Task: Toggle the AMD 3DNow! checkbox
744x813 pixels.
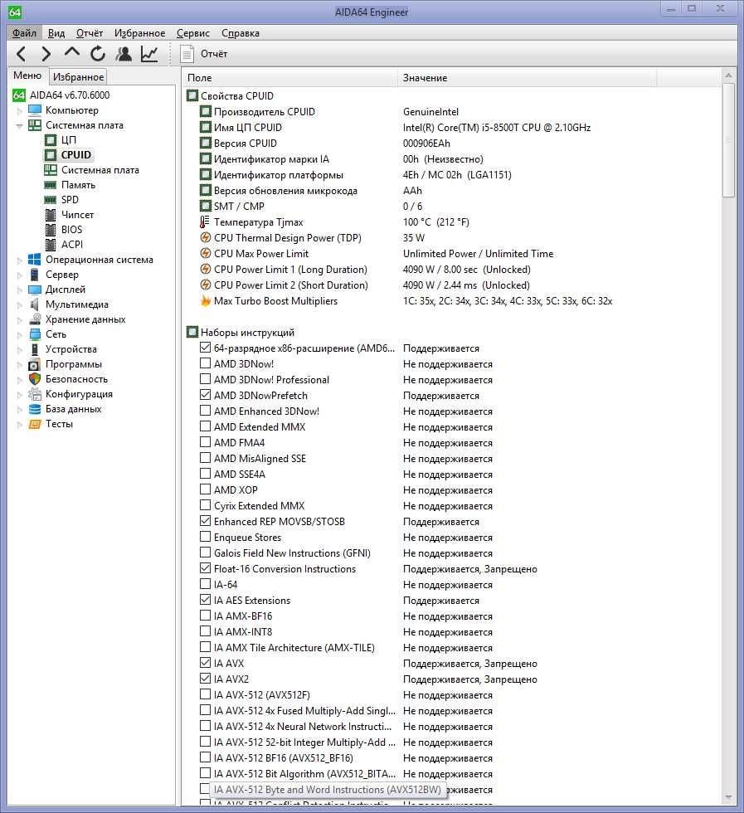Action: pyautogui.click(x=206, y=363)
